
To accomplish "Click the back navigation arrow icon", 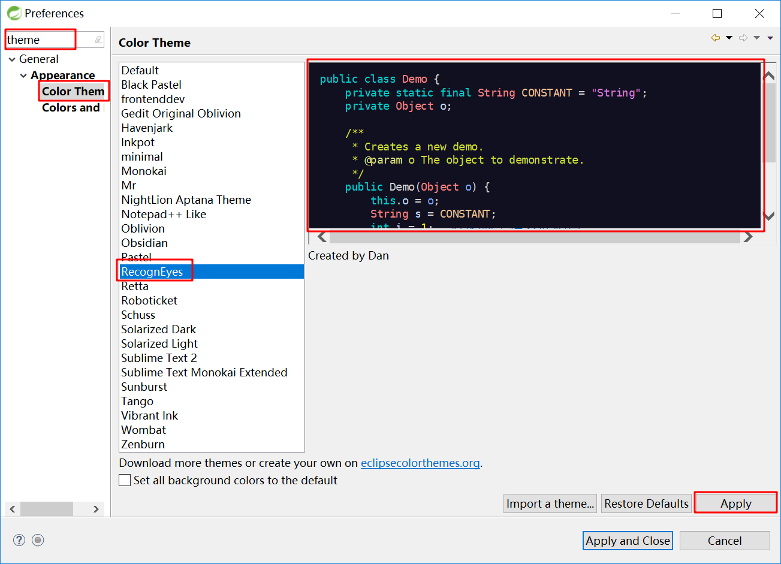I will tap(715, 38).
